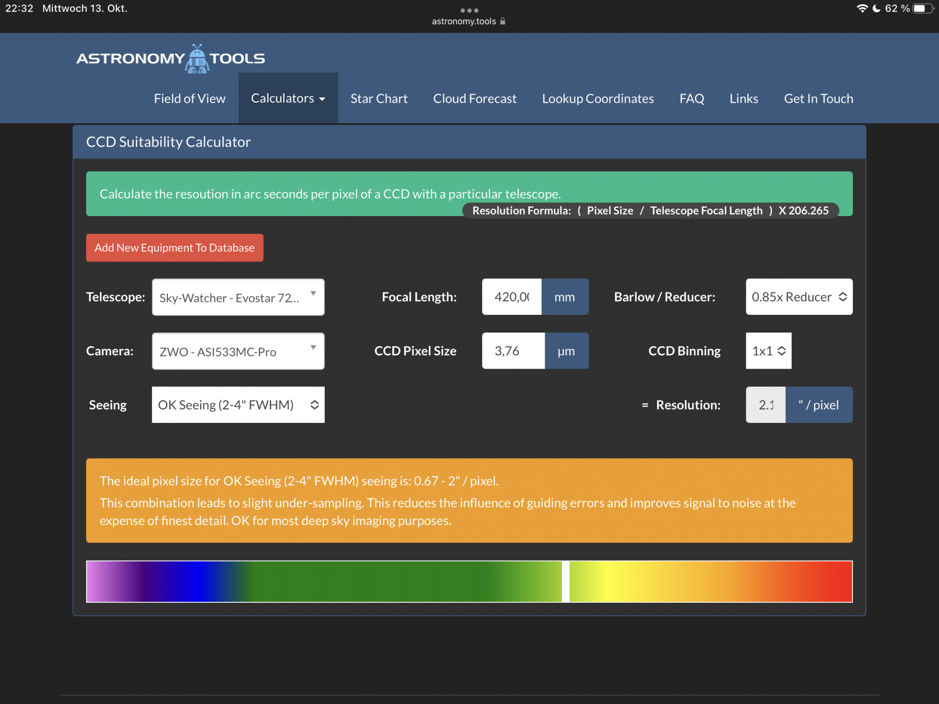
Task: Click the CCD Suitability Calculator heading
Action: point(168,142)
